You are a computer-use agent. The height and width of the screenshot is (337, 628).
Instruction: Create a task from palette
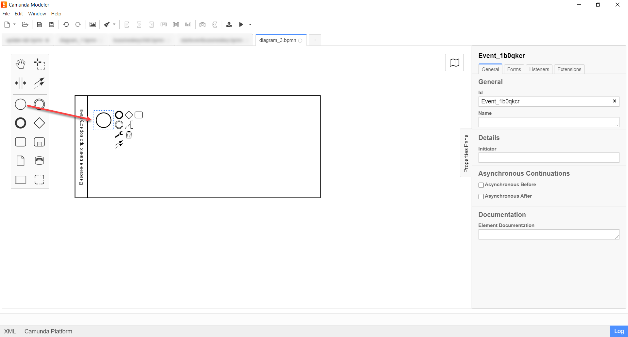tap(21, 142)
